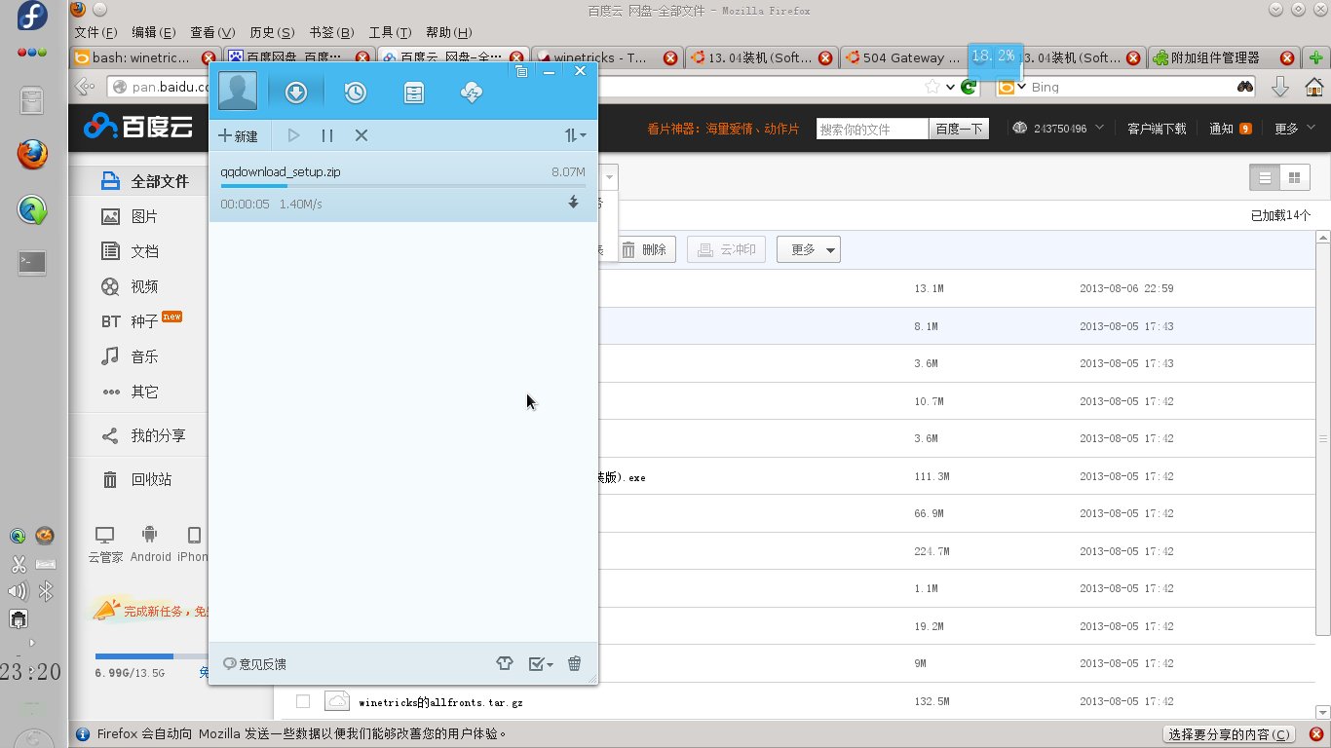Click the 新建 new task button

coord(238,135)
